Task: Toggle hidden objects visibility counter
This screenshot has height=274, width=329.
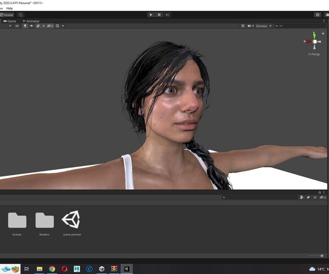Action: click(50, 26)
